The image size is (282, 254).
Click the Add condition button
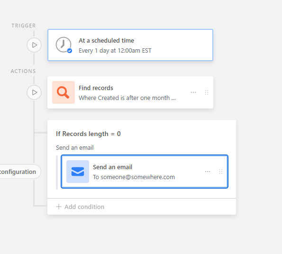(x=80, y=207)
